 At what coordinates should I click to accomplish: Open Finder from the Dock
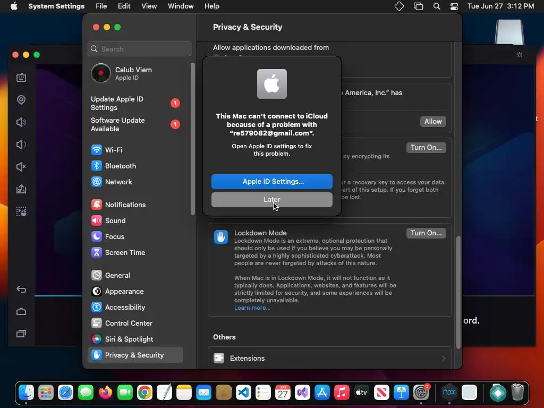(x=27, y=393)
